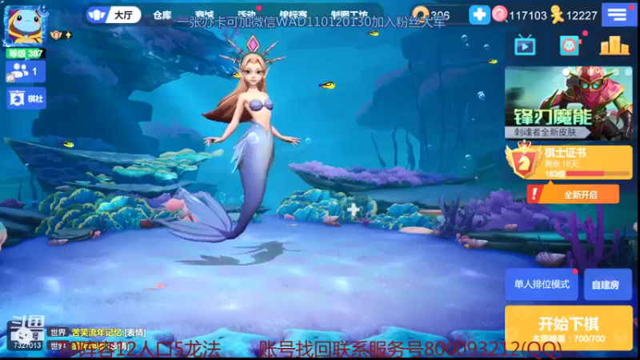Click the 等级 387 level label
This screenshot has height=360, width=640.
click(26, 53)
